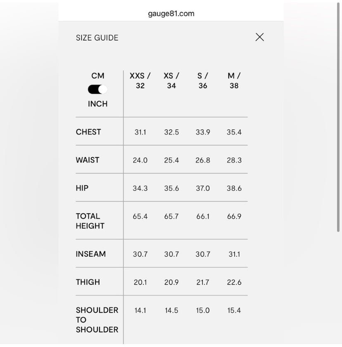Click the HIP row label

(82, 188)
